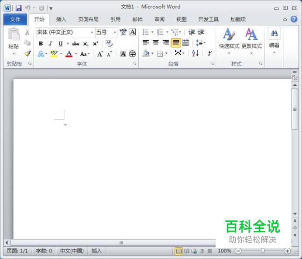Click the Shrink Font icon
The height and width of the screenshot is (259, 302).
point(110,54)
